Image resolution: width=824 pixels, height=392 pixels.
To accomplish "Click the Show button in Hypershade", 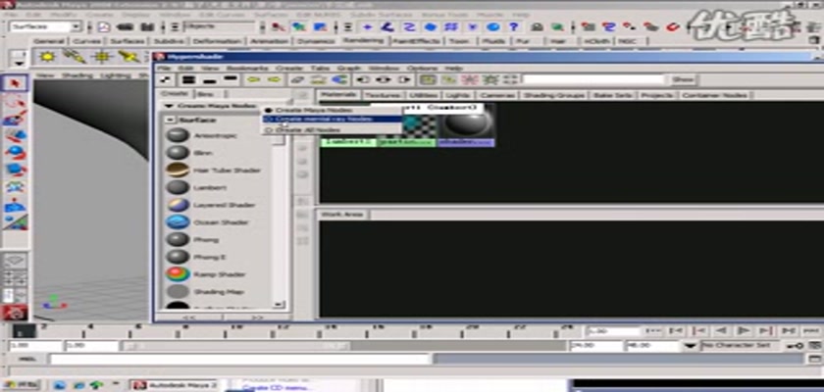I will 683,79.
